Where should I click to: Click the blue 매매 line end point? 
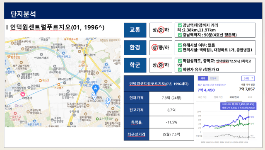click(x=248, y=117)
